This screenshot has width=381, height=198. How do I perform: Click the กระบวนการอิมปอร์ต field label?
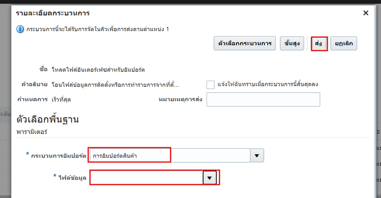click(x=58, y=156)
